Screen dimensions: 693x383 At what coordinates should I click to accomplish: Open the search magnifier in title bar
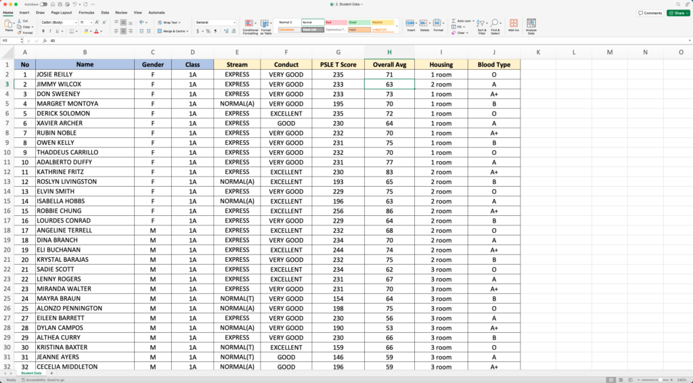(x=678, y=4)
